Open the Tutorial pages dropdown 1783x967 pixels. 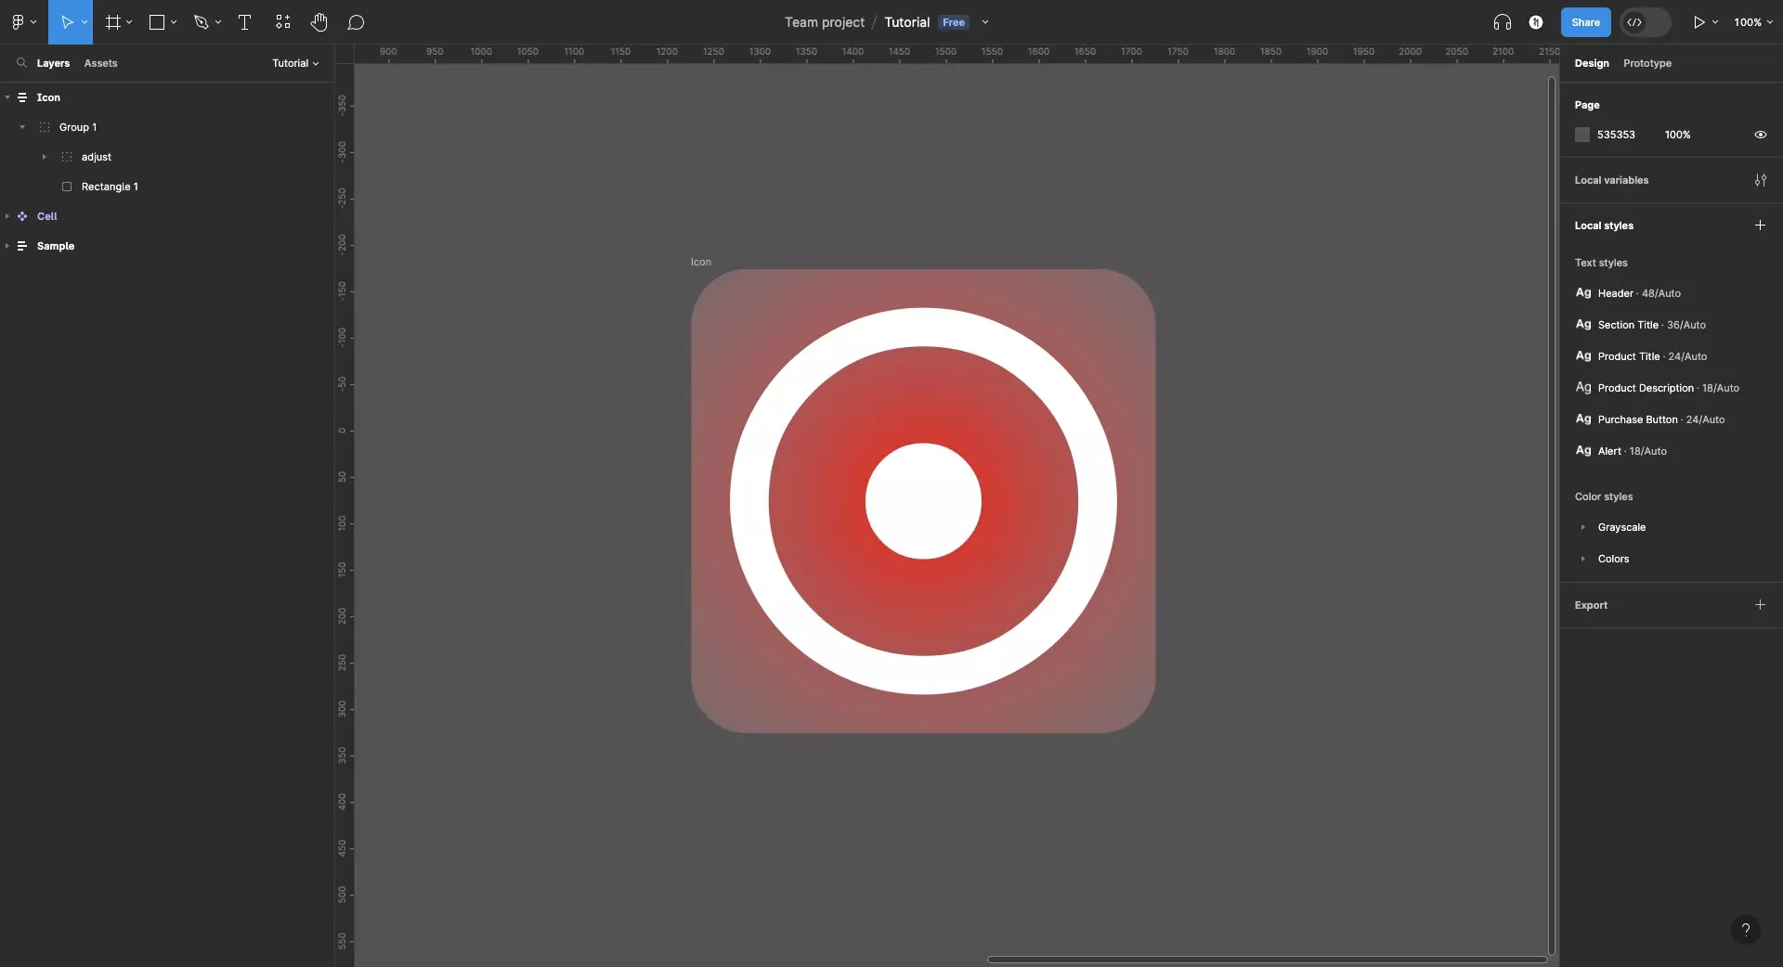(295, 63)
